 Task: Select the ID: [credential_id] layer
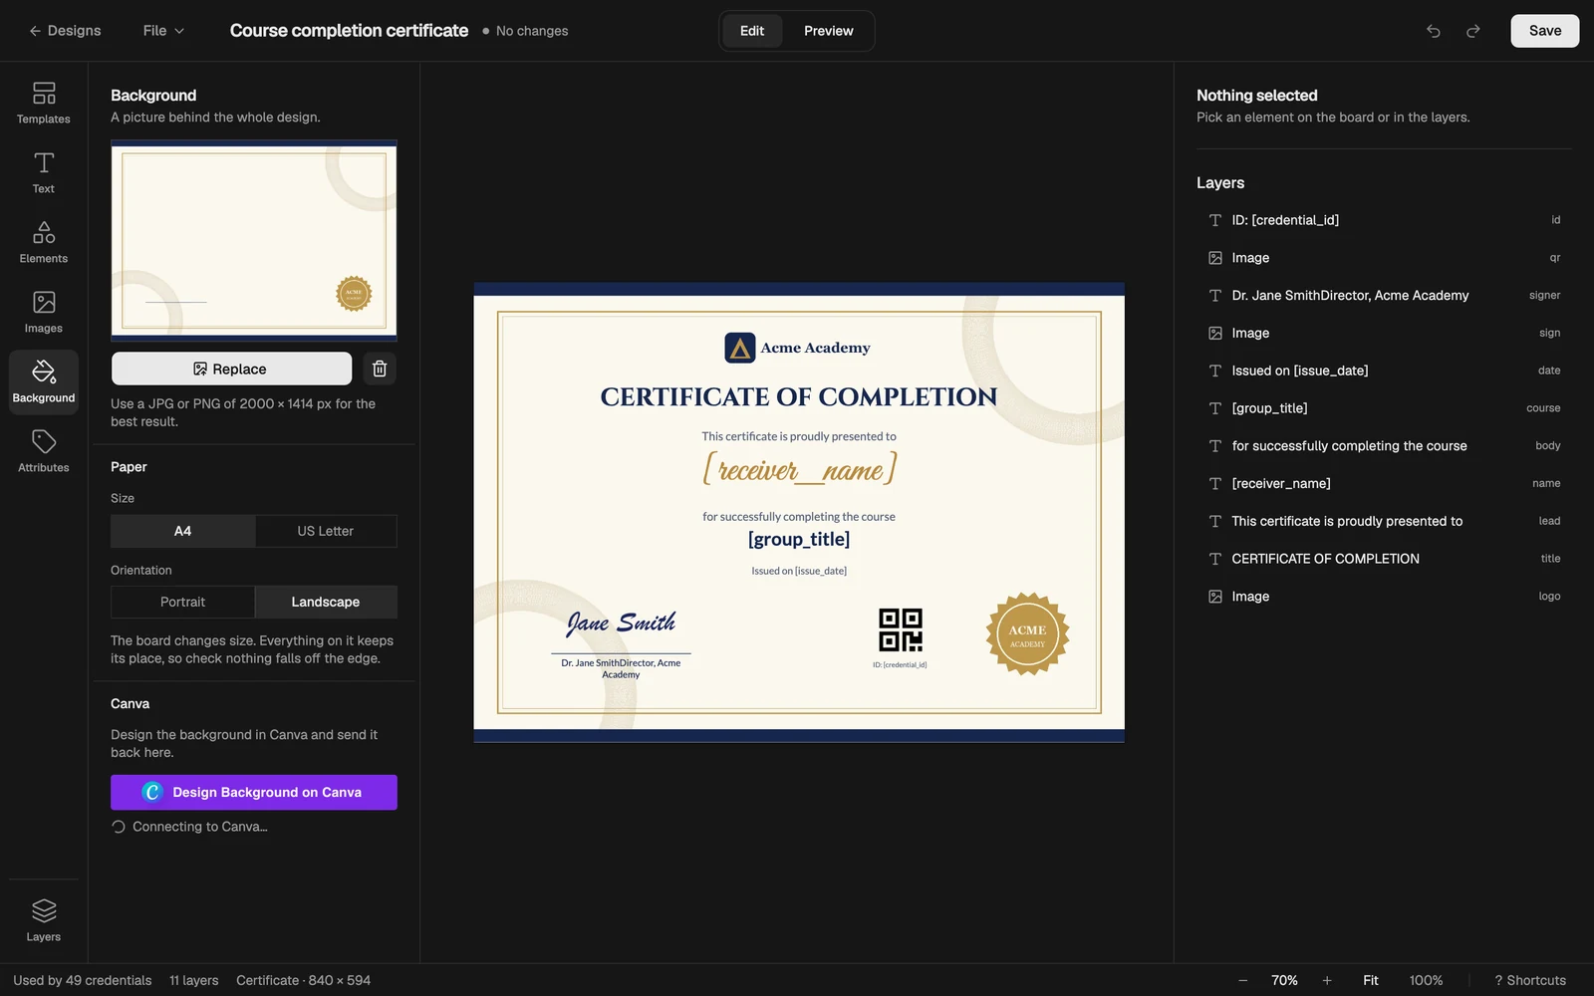pos(1384,220)
